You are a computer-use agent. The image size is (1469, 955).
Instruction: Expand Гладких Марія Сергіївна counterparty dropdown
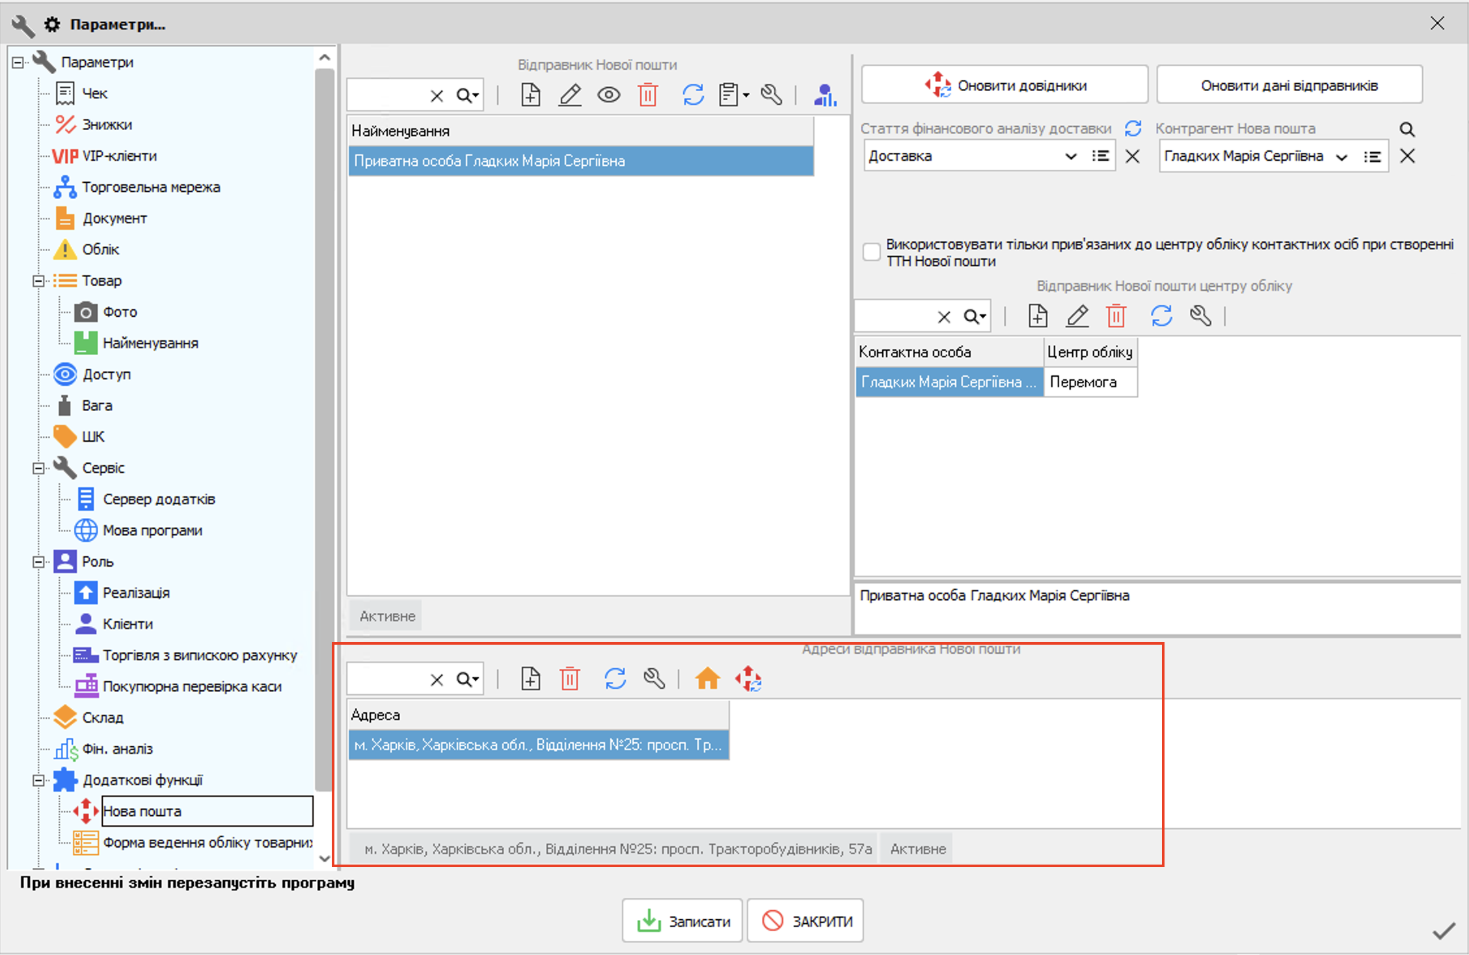(x=1341, y=157)
